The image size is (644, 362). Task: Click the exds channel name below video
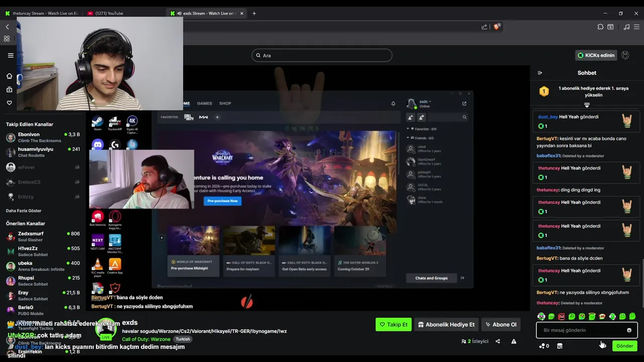click(x=130, y=323)
